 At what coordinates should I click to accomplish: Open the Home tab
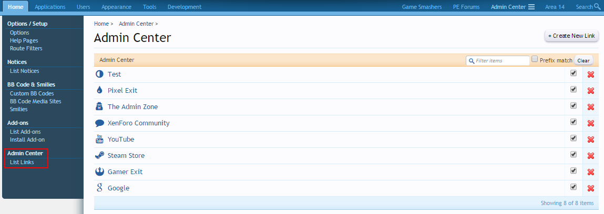(x=15, y=7)
